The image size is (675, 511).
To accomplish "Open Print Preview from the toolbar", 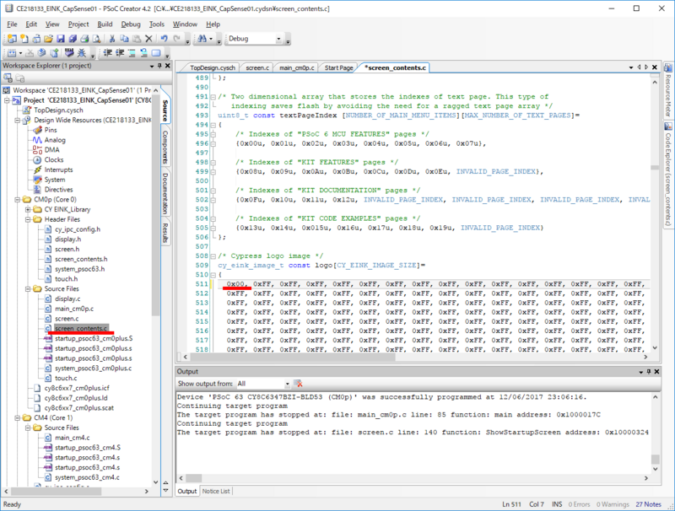I will pos(97,39).
